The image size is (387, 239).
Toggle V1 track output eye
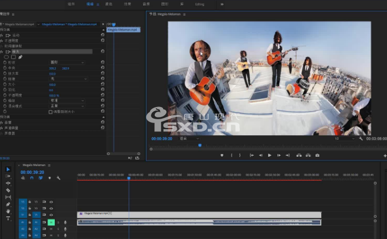(x=51, y=215)
